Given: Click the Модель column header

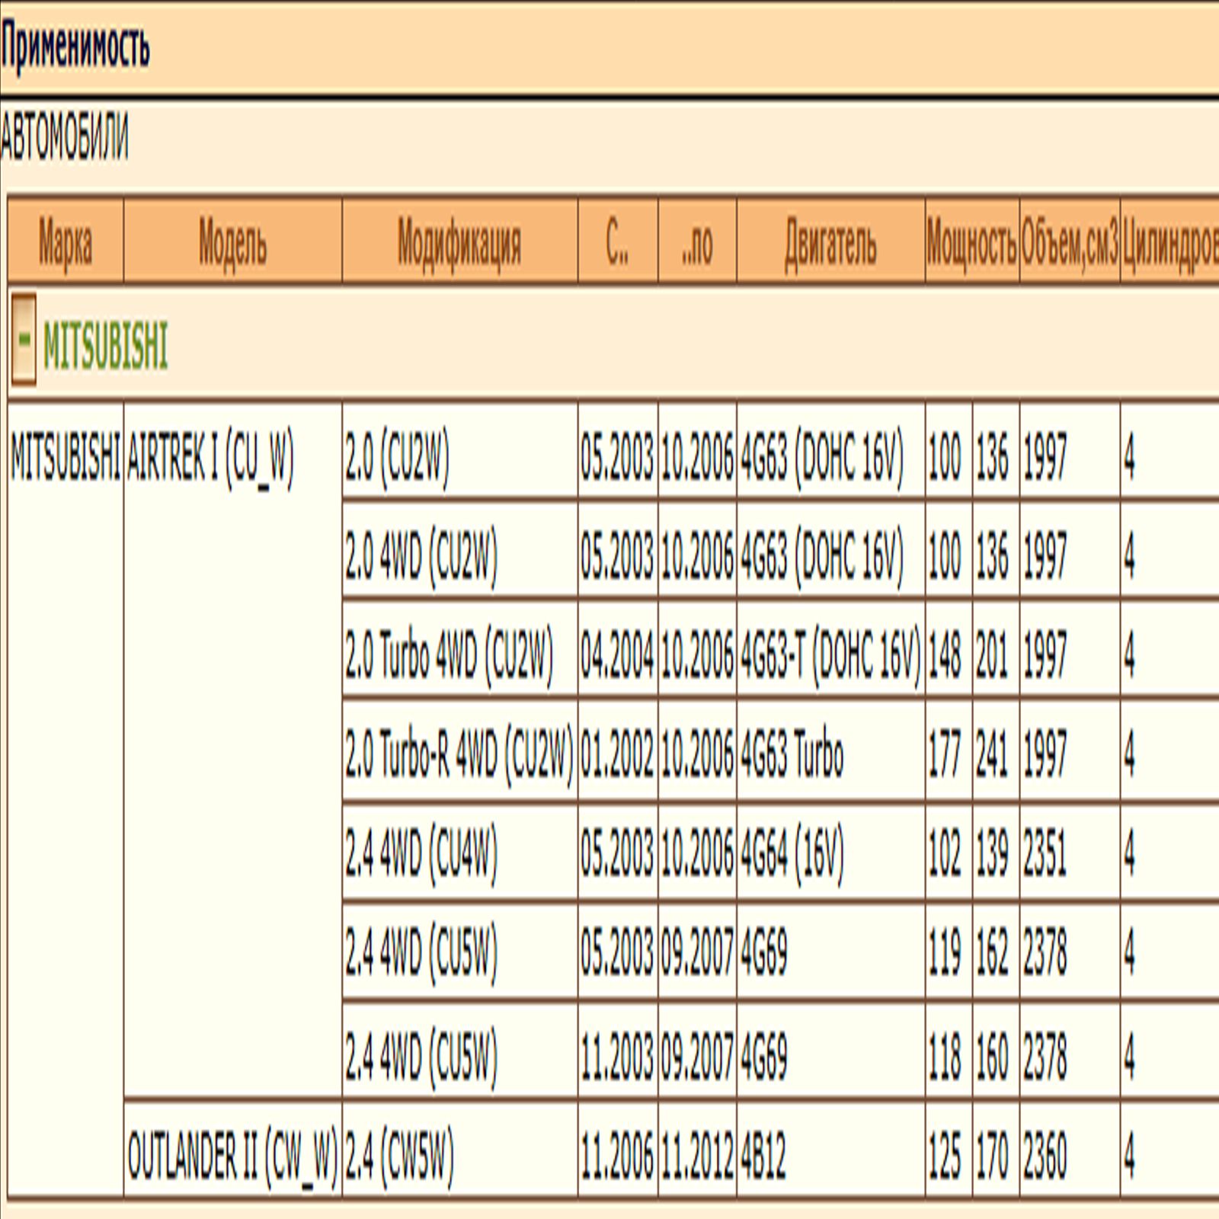Looking at the screenshot, I should (x=232, y=242).
